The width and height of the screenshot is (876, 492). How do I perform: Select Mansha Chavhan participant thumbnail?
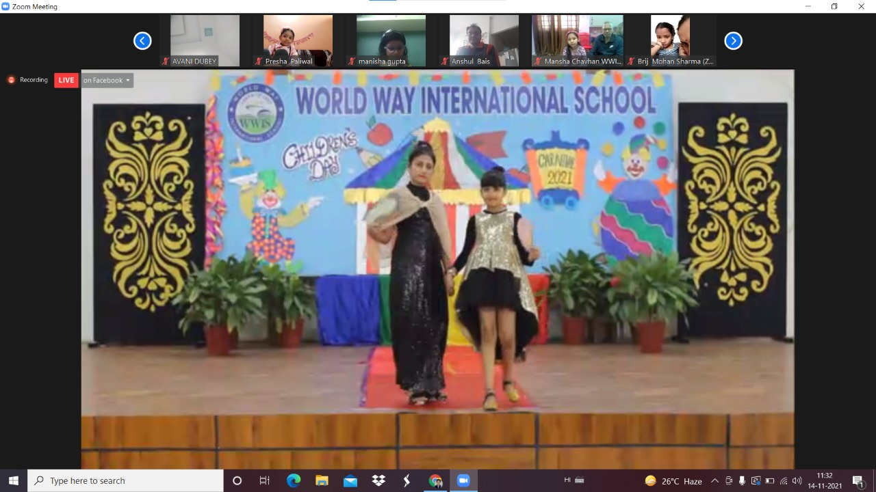[578, 41]
